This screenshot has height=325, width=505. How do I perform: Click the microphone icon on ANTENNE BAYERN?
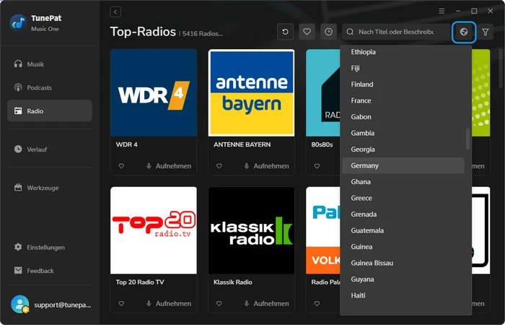[247, 165]
